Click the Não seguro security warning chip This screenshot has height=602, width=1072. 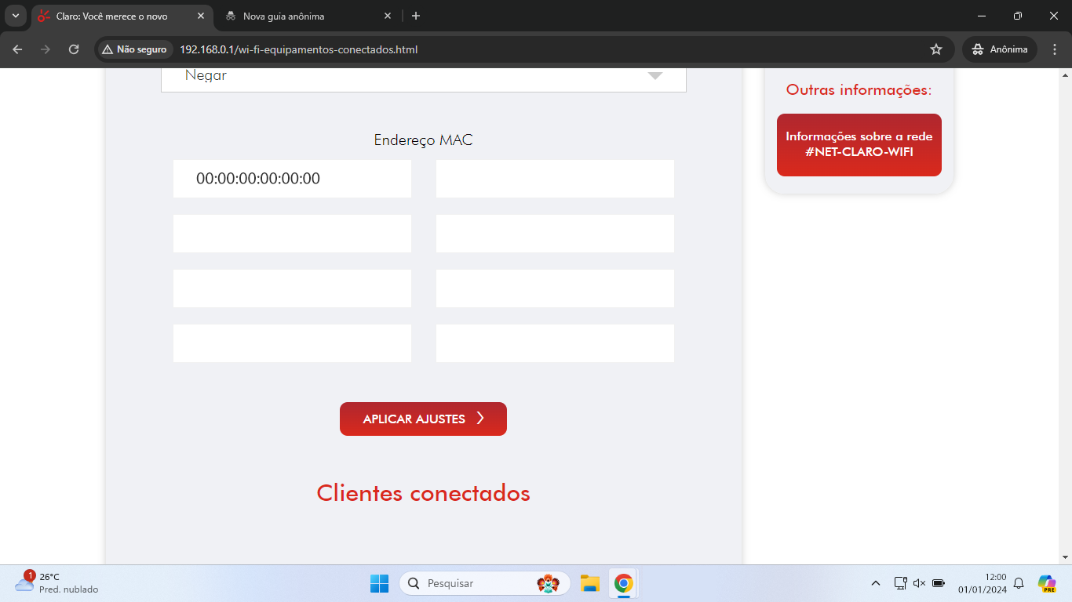pyautogui.click(x=134, y=49)
